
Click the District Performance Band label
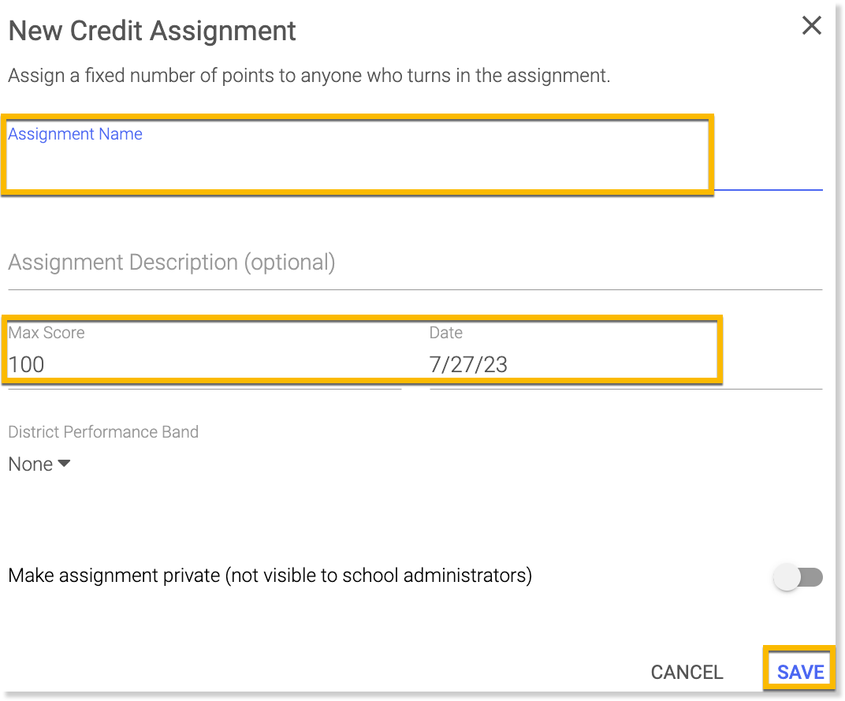pyautogui.click(x=103, y=432)
